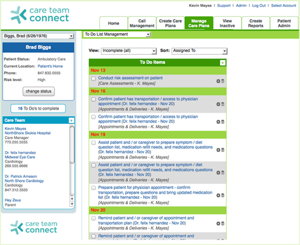Open settings gear for Conduct risk assessment item

pyautogui.click(x=218, y=81)
